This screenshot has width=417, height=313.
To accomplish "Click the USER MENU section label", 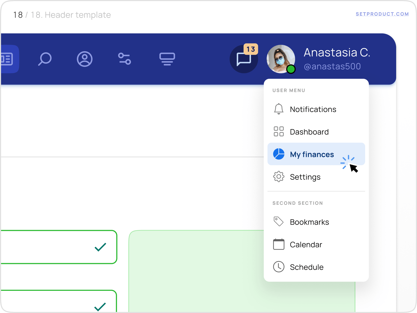I will tap(289, 91).
